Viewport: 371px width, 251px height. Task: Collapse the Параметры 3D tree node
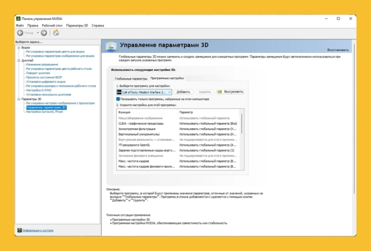click(19, 99)
